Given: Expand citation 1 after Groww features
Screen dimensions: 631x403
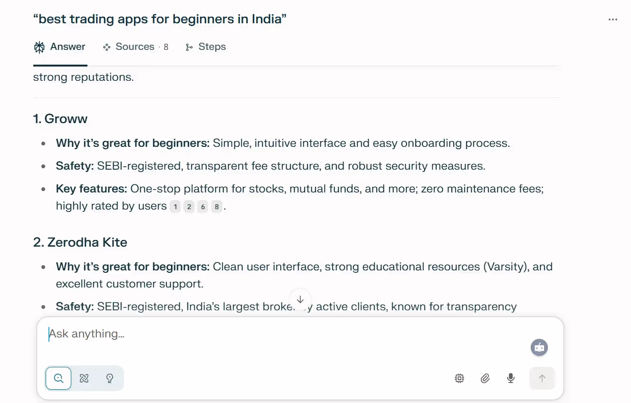Looking at the screenshot, I should click(175, 206).
